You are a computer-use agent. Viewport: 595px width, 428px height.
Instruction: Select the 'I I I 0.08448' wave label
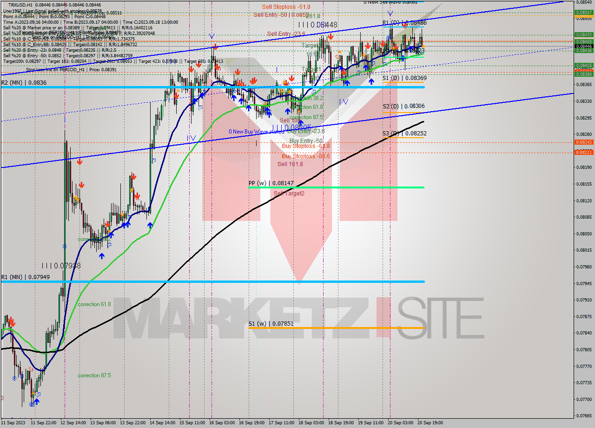pyautogui.click(x=318, y=24)
